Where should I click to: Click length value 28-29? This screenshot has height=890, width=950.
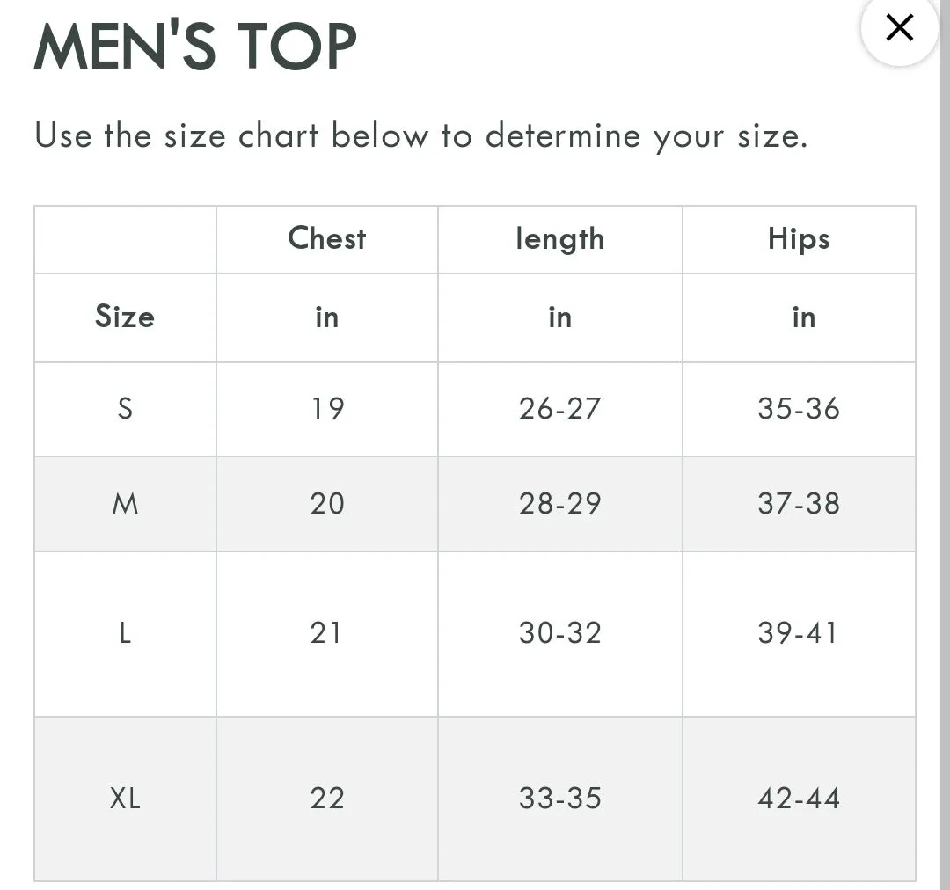[x=559, y=503]
